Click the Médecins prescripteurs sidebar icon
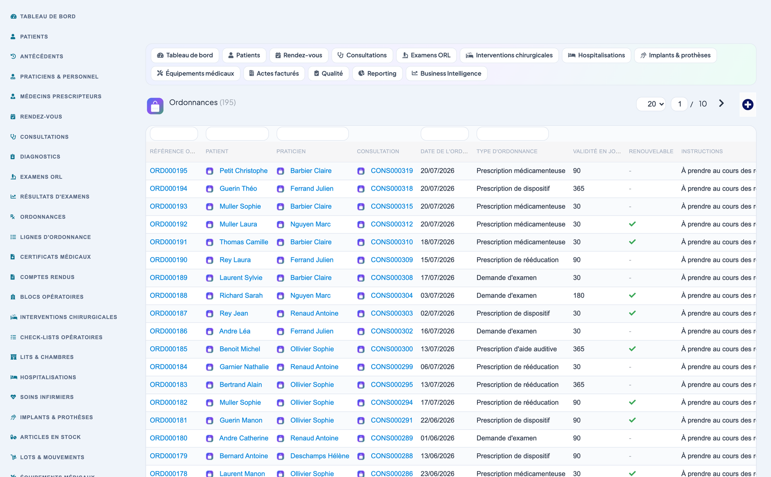The image size is (771, 477). (13, 96)
